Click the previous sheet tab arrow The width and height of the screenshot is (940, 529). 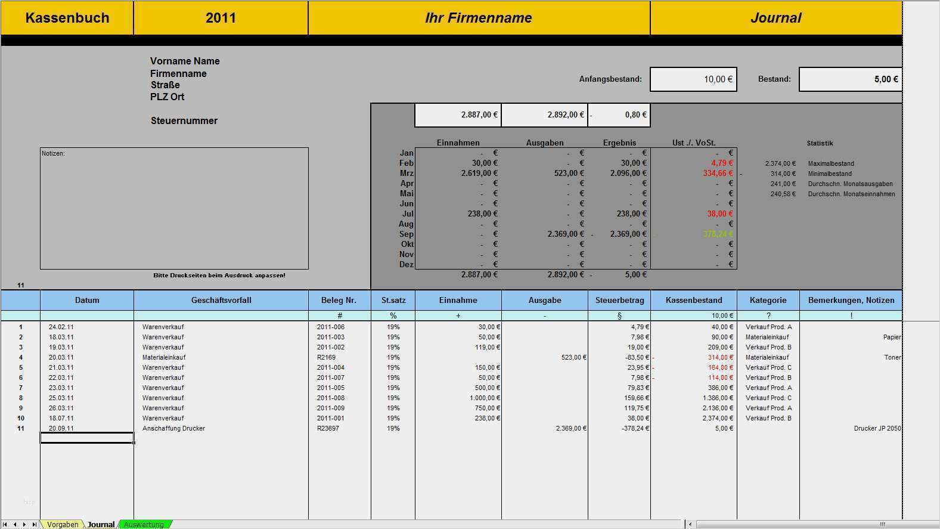point(15,525)
